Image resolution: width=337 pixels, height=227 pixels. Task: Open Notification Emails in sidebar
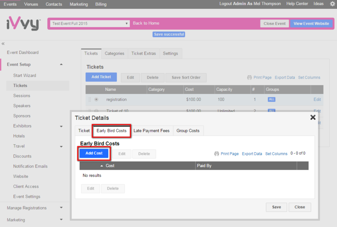click(x=30, y=166)
